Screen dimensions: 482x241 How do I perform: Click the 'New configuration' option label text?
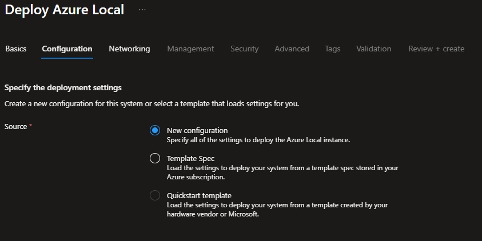197,130
